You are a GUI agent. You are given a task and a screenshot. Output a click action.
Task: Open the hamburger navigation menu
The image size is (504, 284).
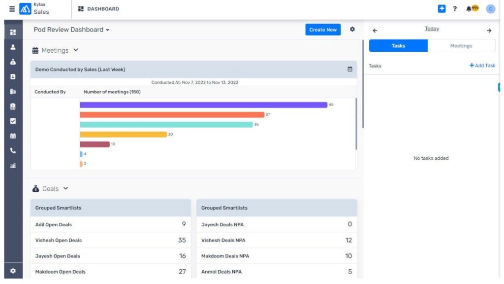pos(12,9)
